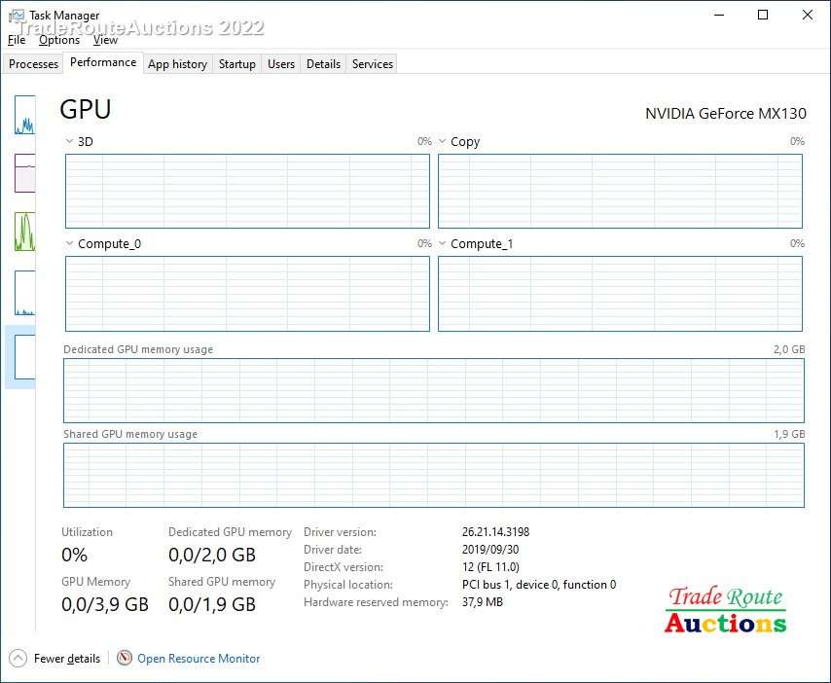Viewport: 831px width, 683px height.
Task: Click the Task Manager title bar icon
Action: click(x=17, y=16)
